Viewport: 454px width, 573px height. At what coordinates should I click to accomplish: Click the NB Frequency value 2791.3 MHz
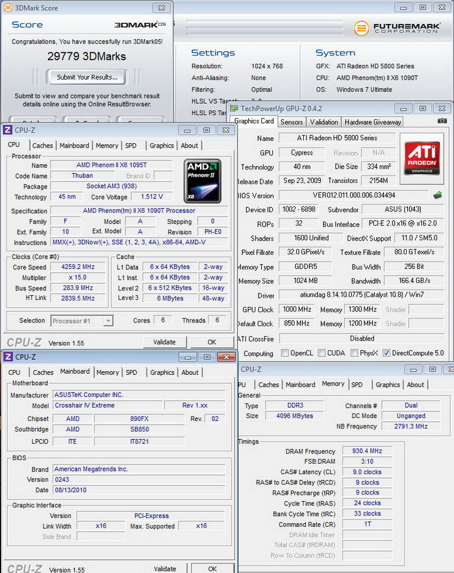click(411, 426)
